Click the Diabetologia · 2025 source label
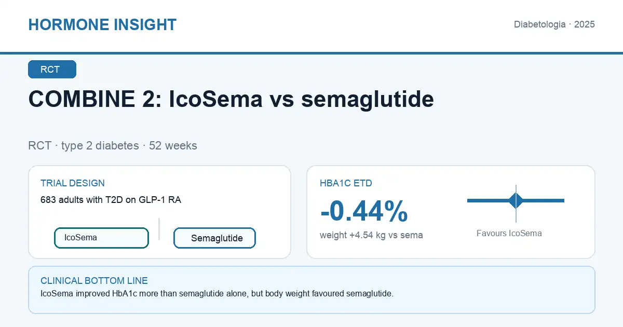Image resolution: width=623 pixels, height=327 pixels. coord(554,24)
